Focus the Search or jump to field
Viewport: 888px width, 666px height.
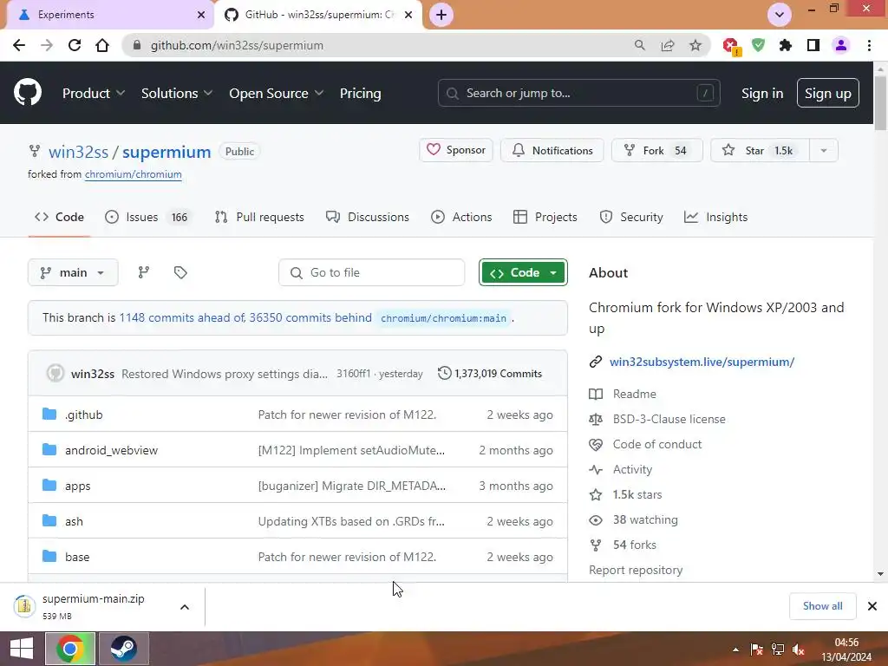[578, 93]
